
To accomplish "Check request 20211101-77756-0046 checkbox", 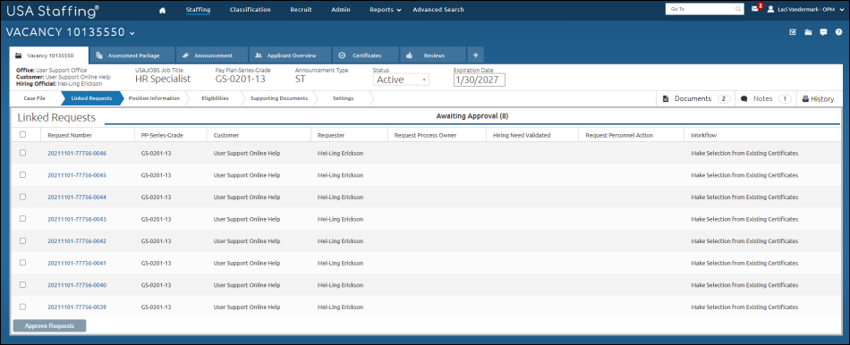I will point(22,153).
